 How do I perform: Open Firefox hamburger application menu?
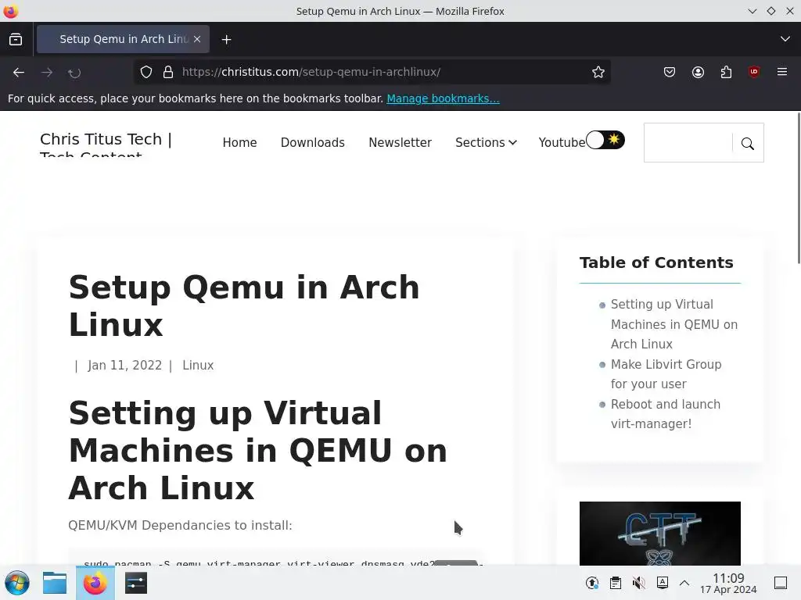[782, 72]
